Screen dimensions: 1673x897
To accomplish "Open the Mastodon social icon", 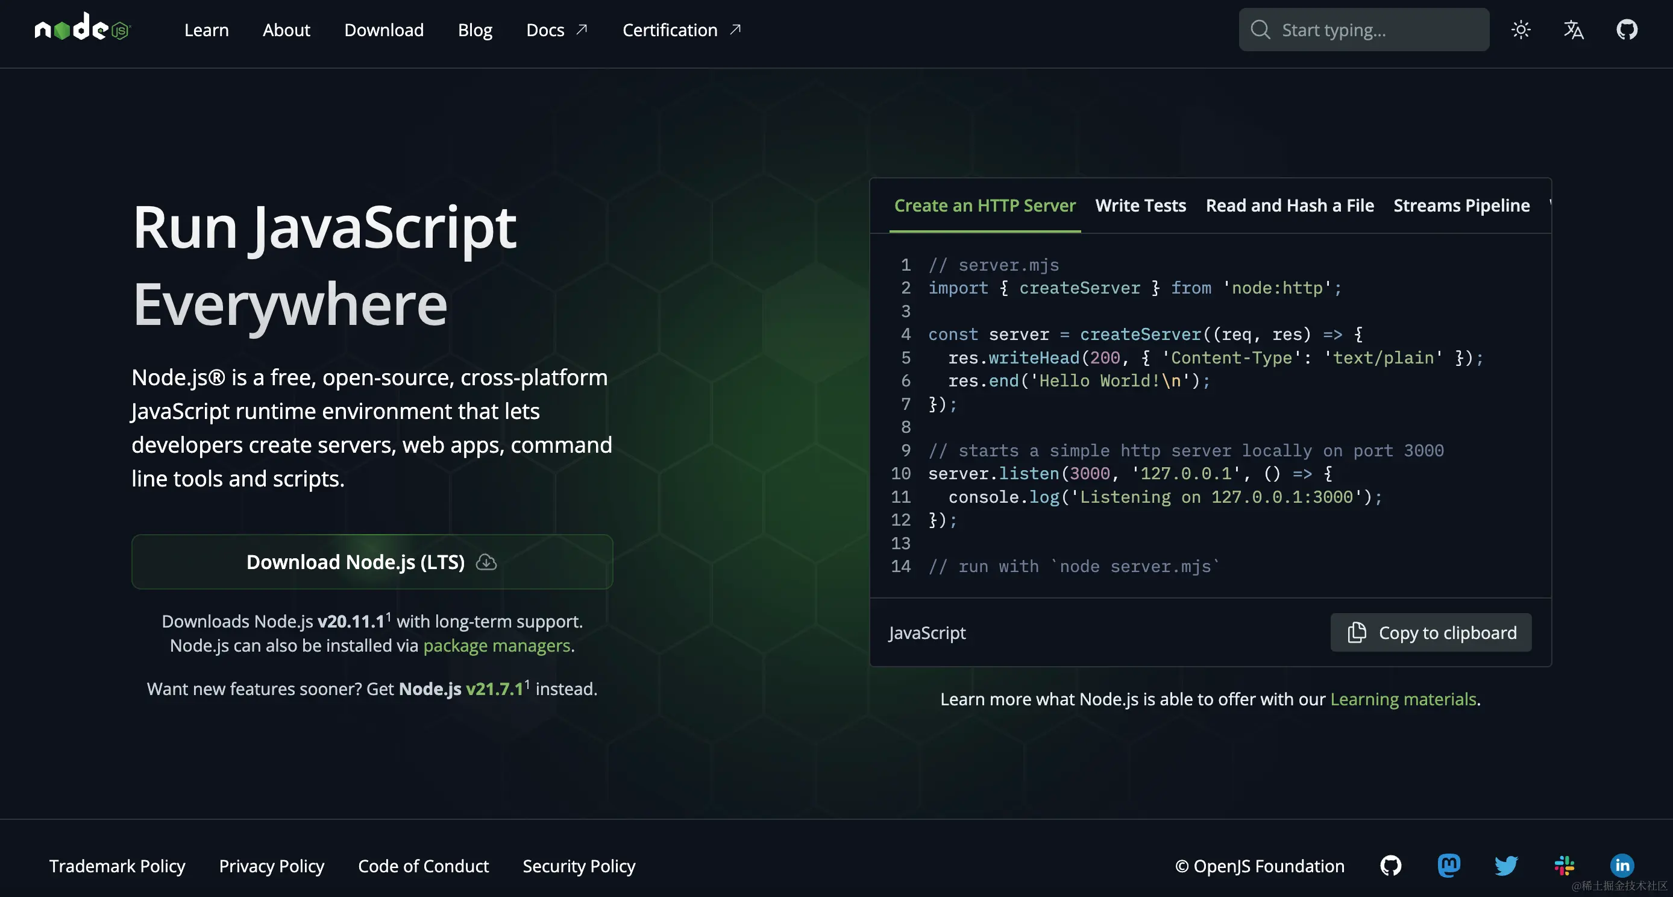I will click(1448, 865).
